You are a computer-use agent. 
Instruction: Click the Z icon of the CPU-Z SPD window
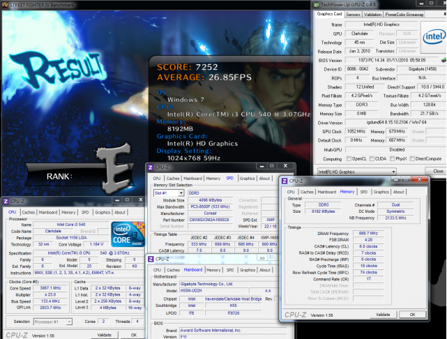(x=151, y=167)
